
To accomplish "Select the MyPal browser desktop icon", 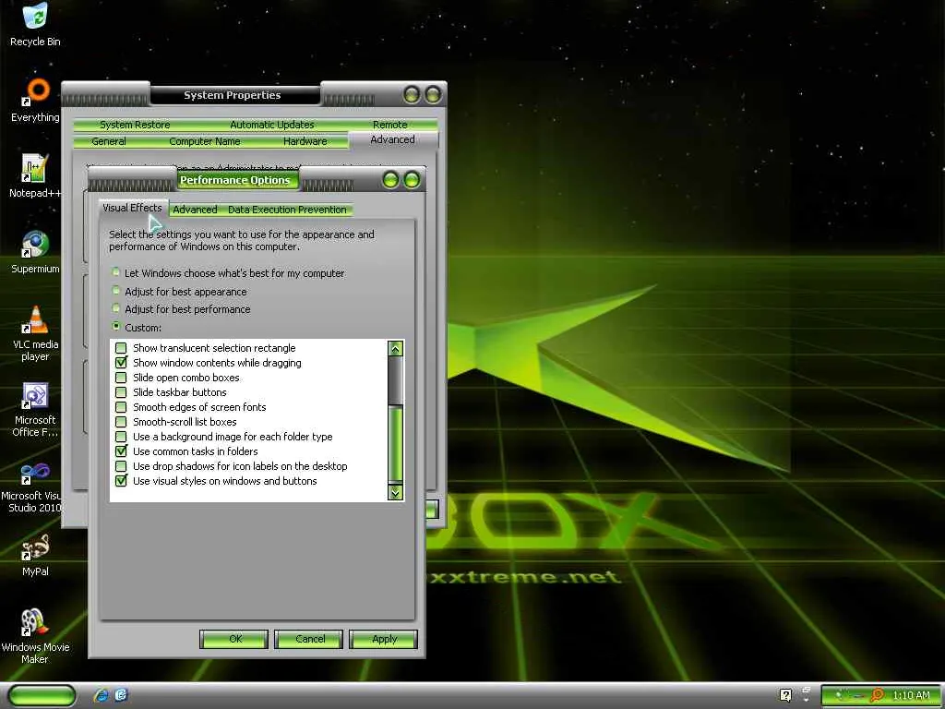I will (x=36, y=555).
